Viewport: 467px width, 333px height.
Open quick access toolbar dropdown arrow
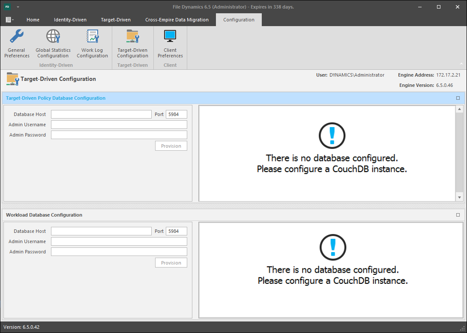18,7
